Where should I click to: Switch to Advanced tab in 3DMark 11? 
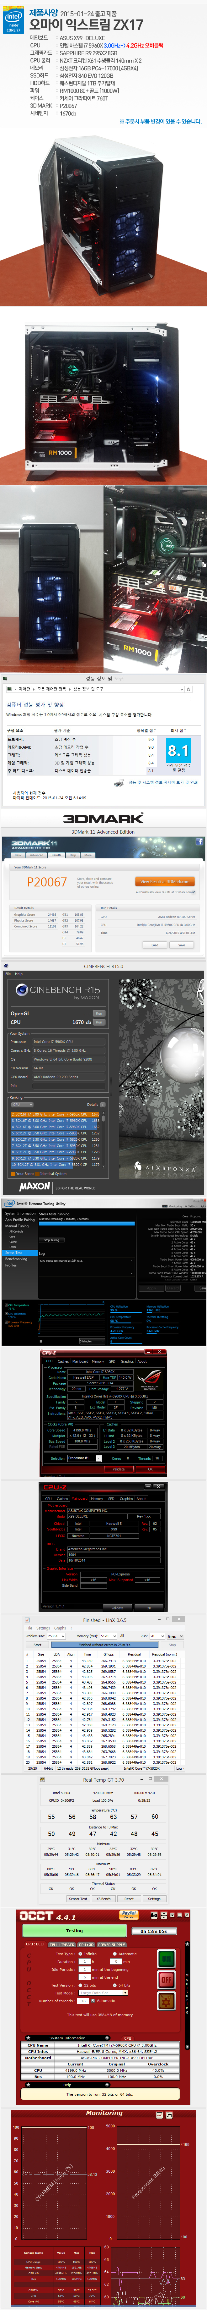click(37, 856)
